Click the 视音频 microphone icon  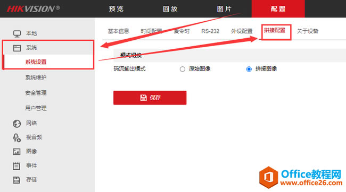[17, 138]
